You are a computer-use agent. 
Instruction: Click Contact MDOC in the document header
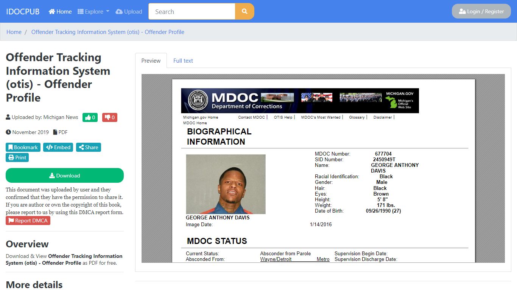[251, 117]
